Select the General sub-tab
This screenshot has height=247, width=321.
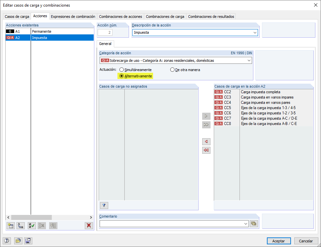point(105,44)
